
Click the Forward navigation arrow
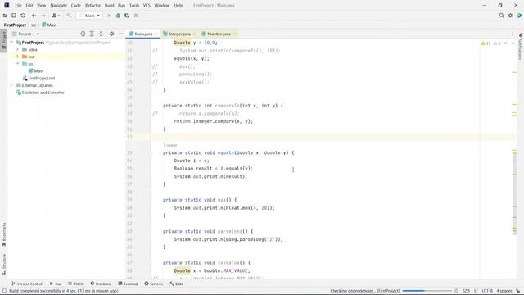pyautogui.click(x=43, y=16)
